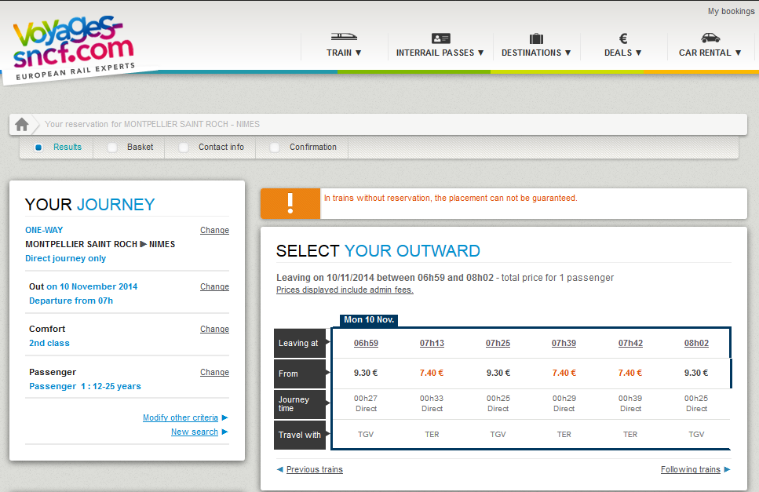The image size is (759, 492).
Task: Click the Voyages-sncf.com logo
Action: point(74,47)
